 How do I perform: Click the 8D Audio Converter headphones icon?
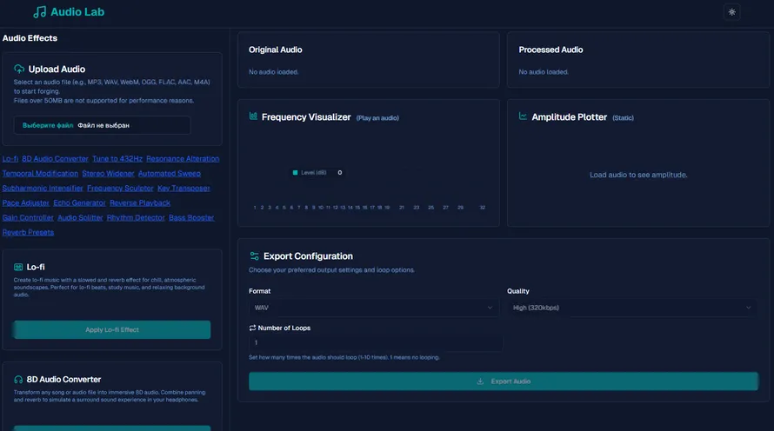click(18, 379)
